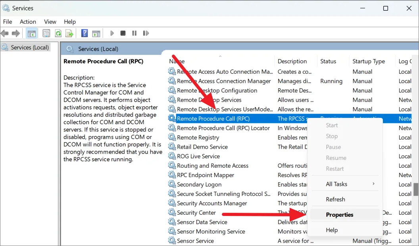The width and height of the screenshot is (419, 246).
Task: Toggle the Show/Hide Action Pane button
Action: (x=96, y=34)
